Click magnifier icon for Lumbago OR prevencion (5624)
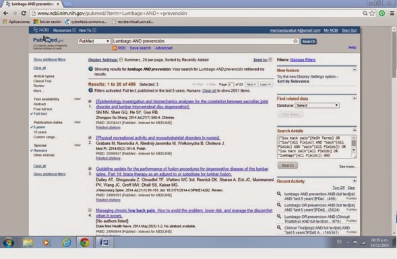This screenshot has height=259, width=397. (x=279, y=205)
